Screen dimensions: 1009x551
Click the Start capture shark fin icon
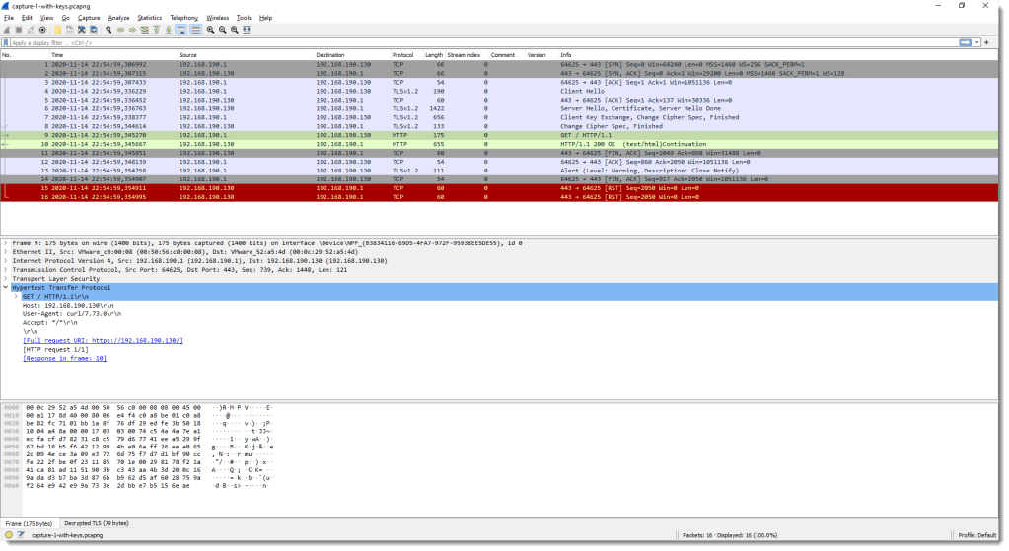tap(7, 31)
